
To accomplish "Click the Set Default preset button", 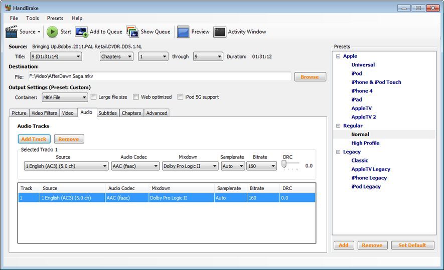I will 412,245.
